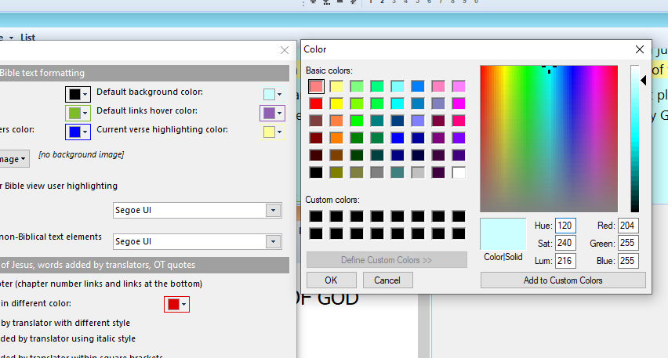Screen dimensions: 668x358
Task: Click Add to Custom Colors button
Action: coord(563,280)
